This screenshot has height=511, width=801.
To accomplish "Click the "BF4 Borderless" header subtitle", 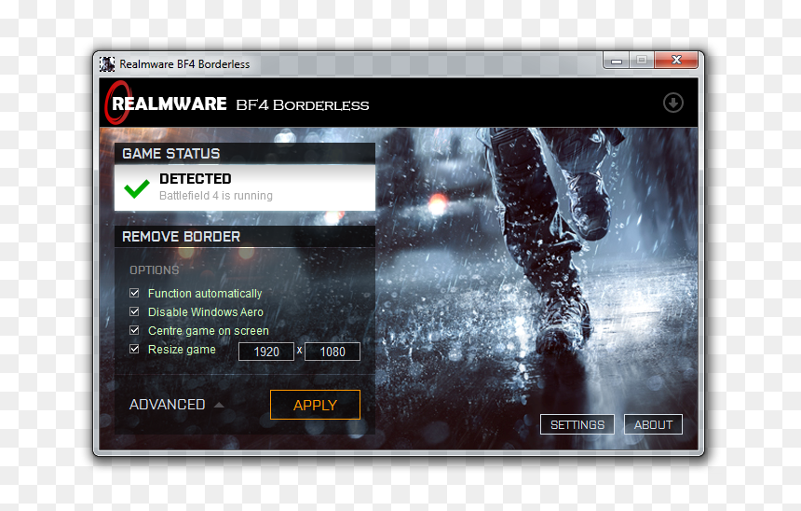I will [x=303, y=105].
